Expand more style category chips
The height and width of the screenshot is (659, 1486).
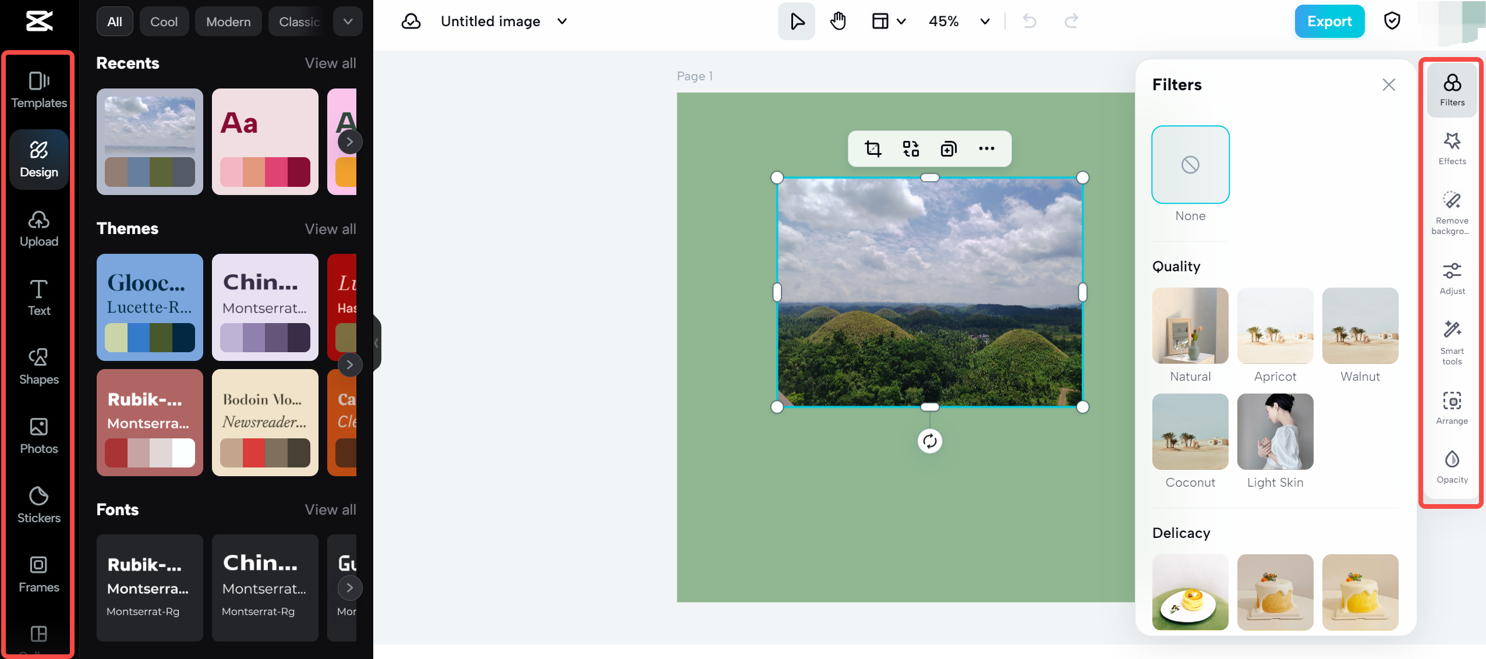[348, 22]
